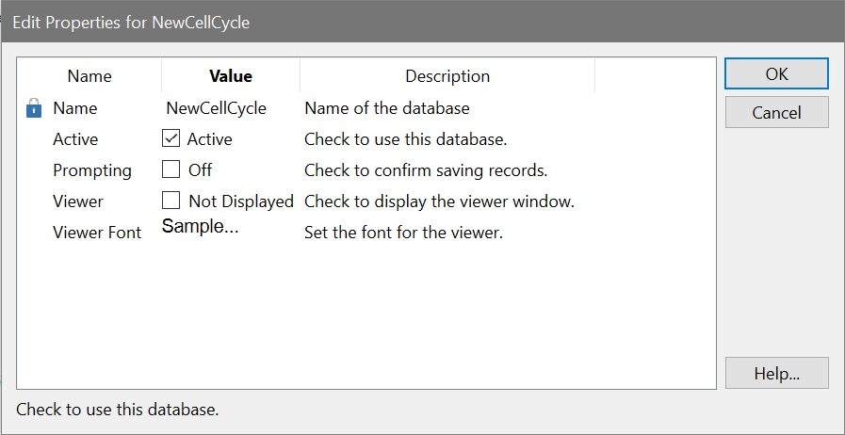This screenshot has width=845, height=435.
Task: Select the Name property row label
Action: (x=75, y=108)
